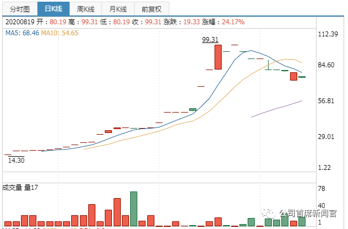Viewport: 348px width, 229px height.
Task: Click the 14.30 low price label
Action: (x=16, y=160)
